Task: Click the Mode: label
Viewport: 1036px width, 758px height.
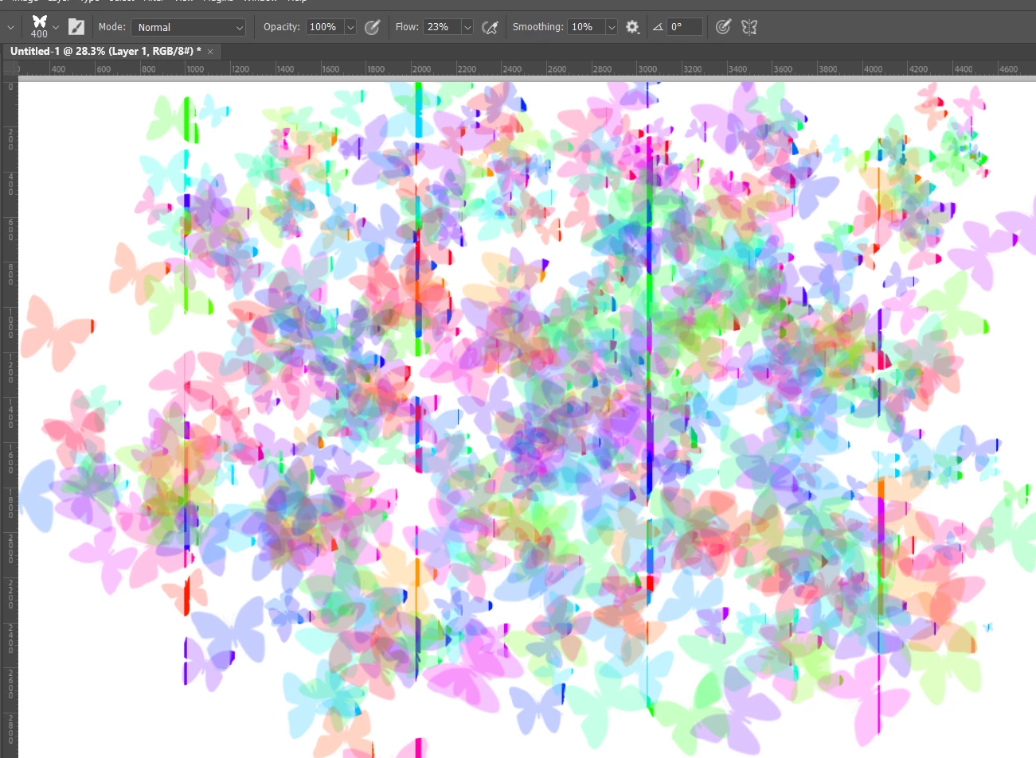Action: click(x=112, y=27)
